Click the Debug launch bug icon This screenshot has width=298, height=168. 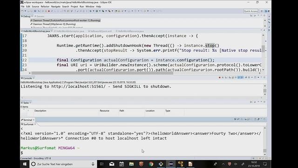(x=91, y=11)
